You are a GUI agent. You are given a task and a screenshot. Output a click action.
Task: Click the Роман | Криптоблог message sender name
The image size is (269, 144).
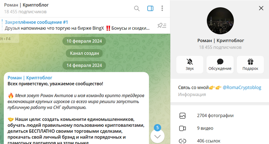(x=30, y=78)
